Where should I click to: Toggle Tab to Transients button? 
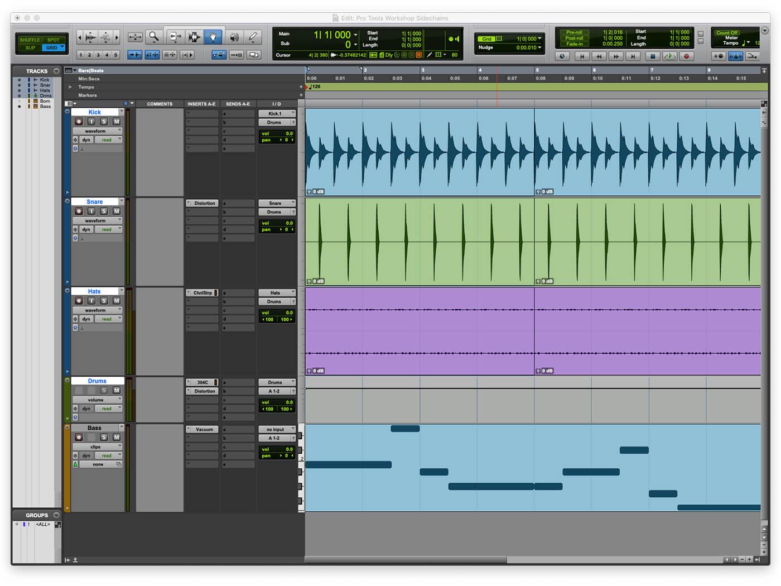134,55
